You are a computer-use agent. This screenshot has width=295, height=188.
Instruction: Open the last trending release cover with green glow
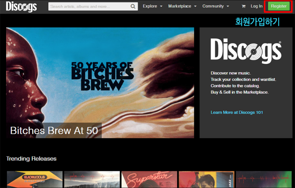(263, 179)
